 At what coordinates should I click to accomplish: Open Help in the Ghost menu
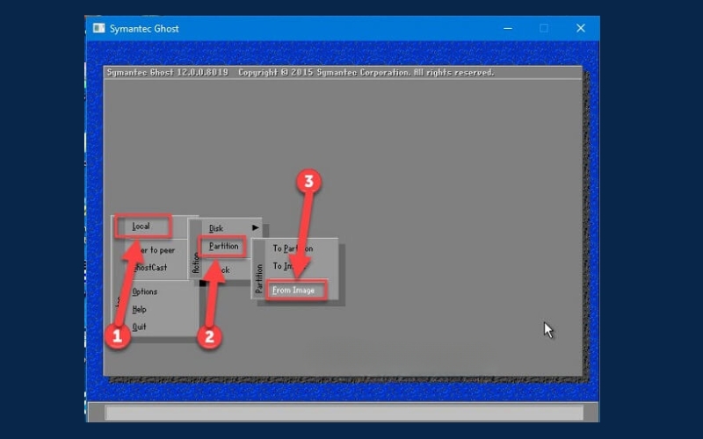tap(140, 309)
